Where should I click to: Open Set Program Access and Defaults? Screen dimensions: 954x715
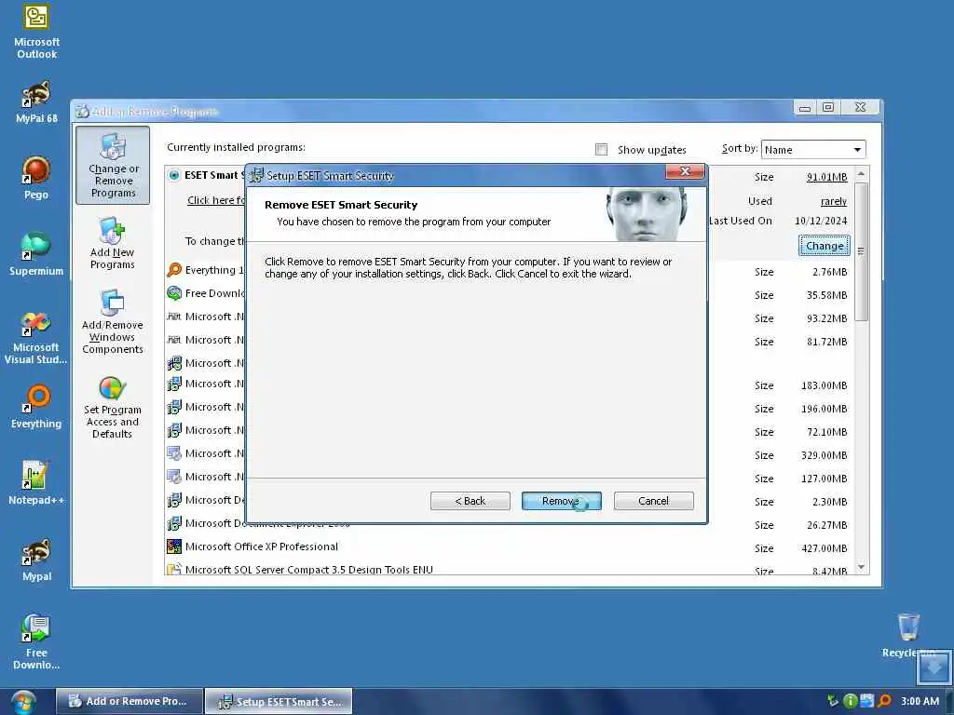(113, 406)
